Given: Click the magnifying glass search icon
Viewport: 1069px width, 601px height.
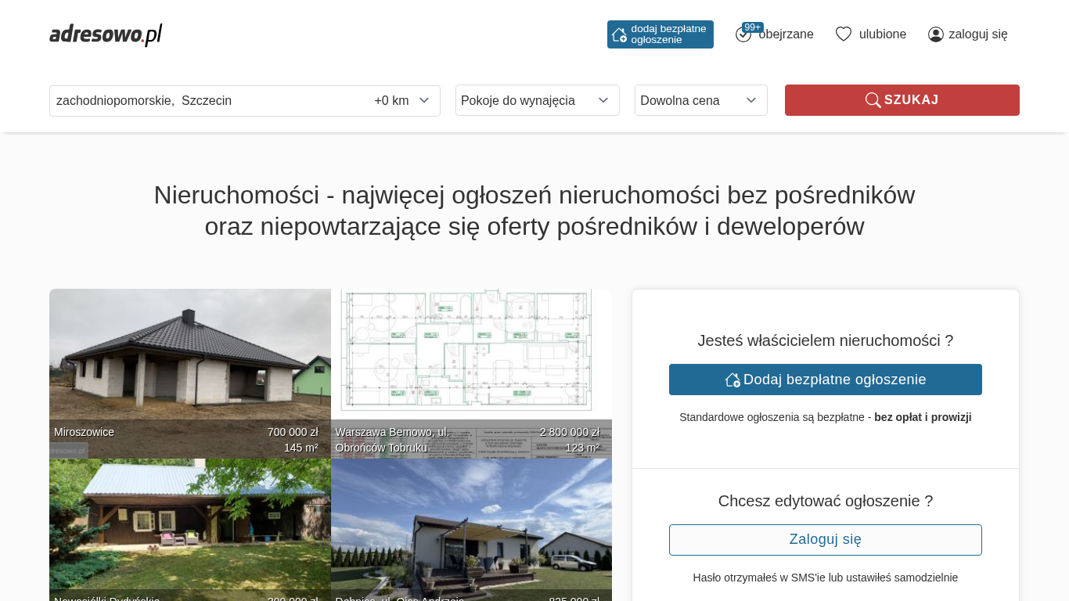Looking at the screenshot, I should [873, 100].
